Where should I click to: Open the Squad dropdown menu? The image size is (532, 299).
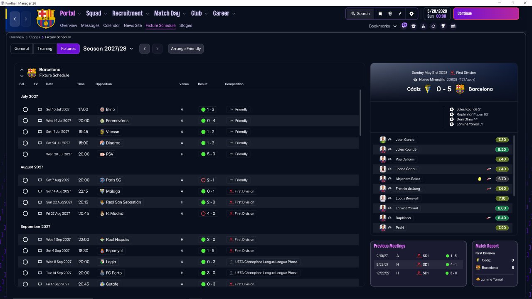click(x=96, y=13)
